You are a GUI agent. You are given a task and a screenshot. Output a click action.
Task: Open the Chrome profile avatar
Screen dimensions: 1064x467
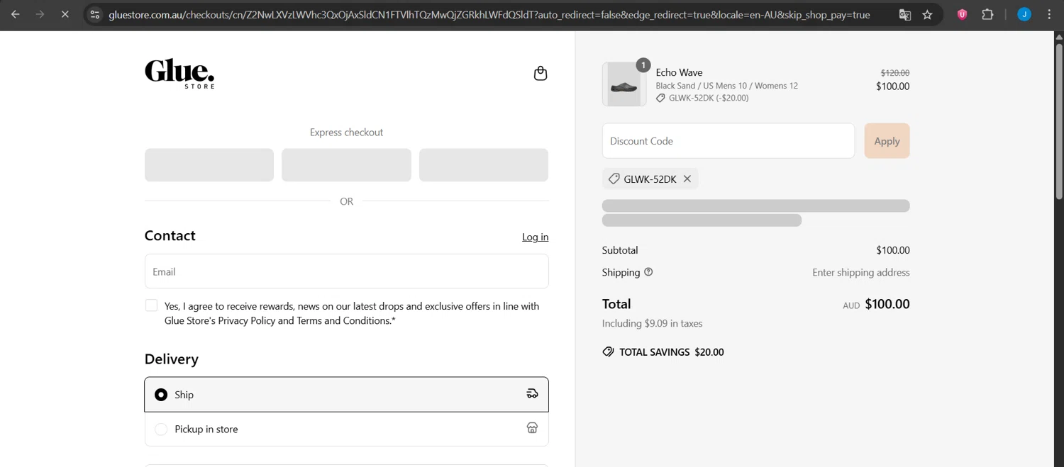[x=1024, y=14]
